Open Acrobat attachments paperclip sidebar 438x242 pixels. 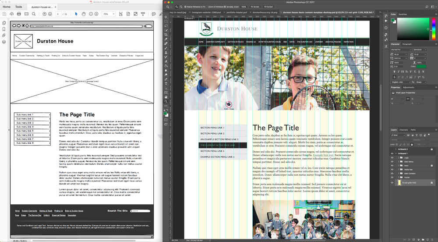[x=4, y=36]
